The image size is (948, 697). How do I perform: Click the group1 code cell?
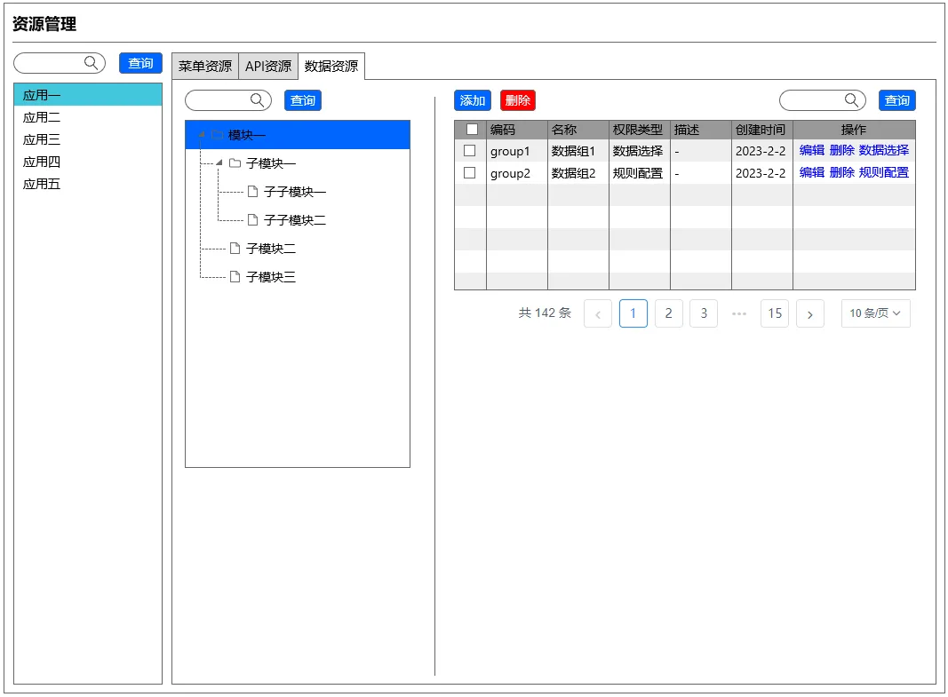tap(517, 150)
